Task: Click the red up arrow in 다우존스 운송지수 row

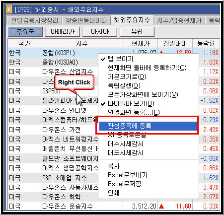Action: click(161, 206)
